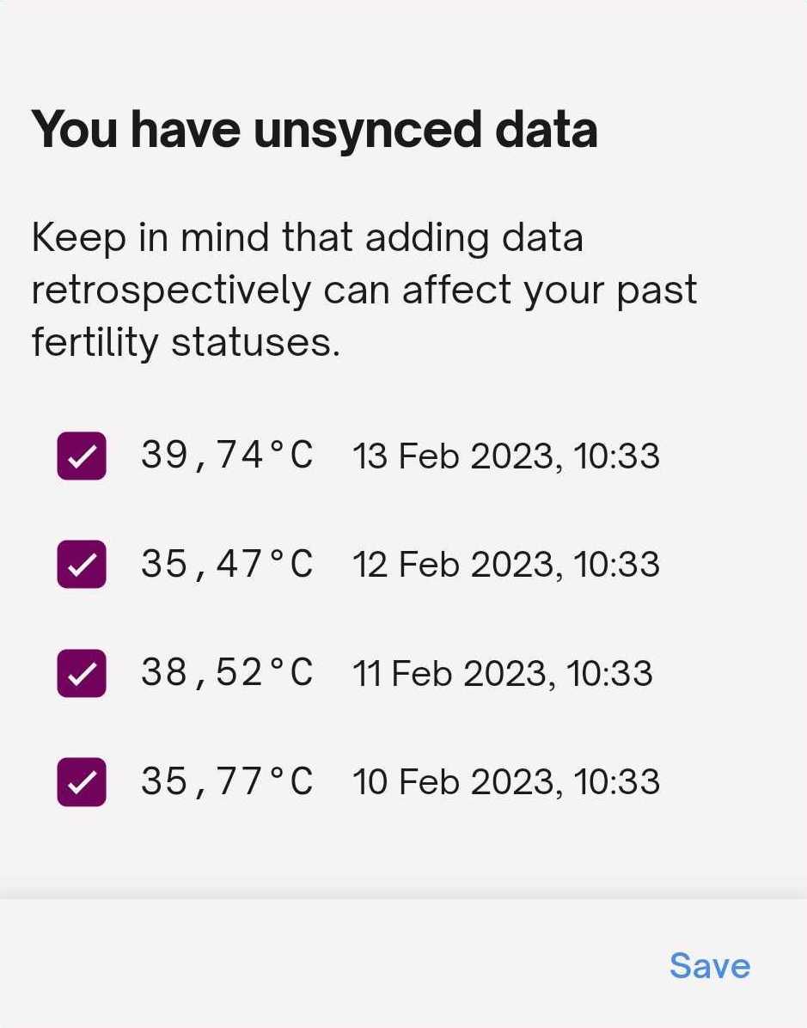Tap the 38,52°C temperature value

227,672
